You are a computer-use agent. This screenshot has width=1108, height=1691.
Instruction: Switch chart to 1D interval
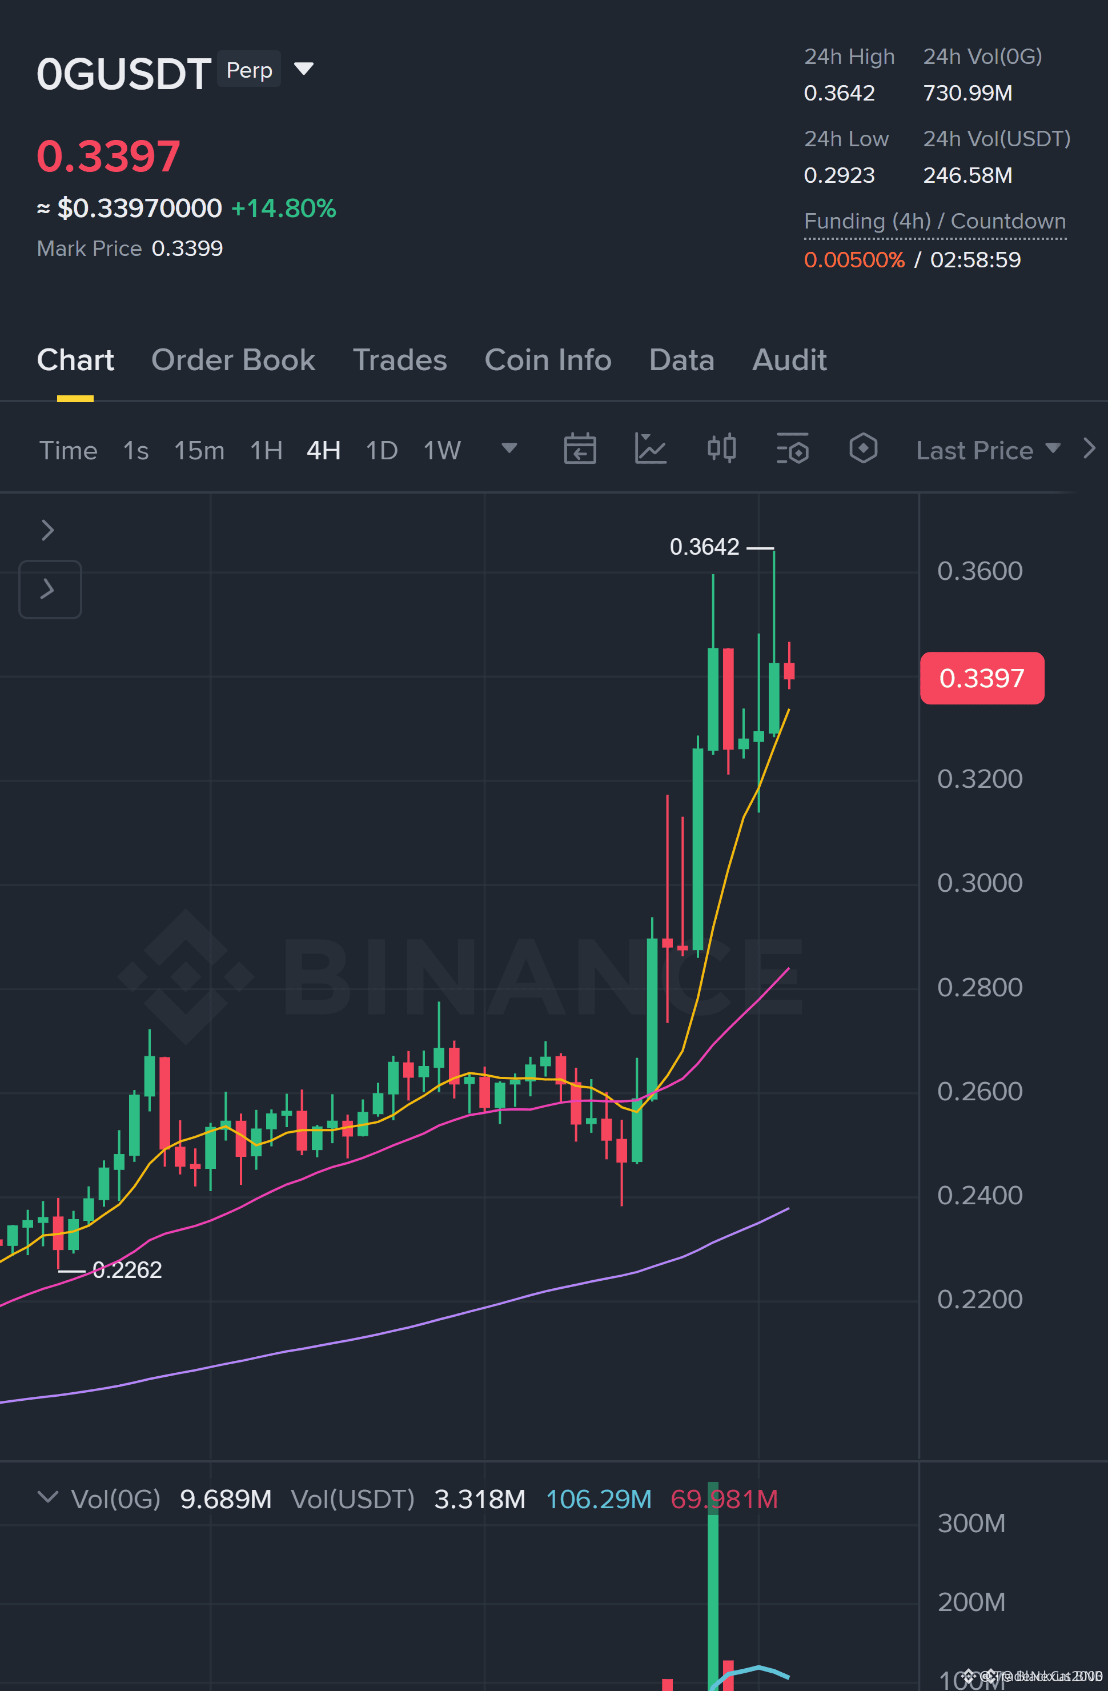(382, 451)
